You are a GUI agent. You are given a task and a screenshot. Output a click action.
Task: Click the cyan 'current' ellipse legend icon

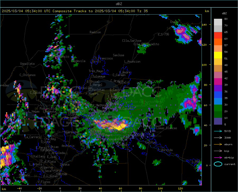pos(218,164)
